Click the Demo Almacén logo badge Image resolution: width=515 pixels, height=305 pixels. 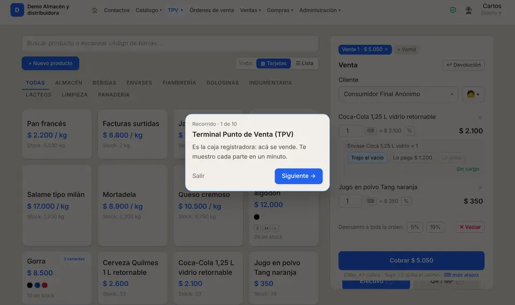tap(17, 10)
